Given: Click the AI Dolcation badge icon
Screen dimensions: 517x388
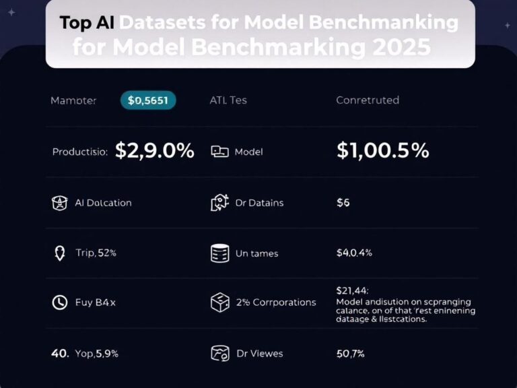Looking at the screenshot, I should click(x=59, y=203).
